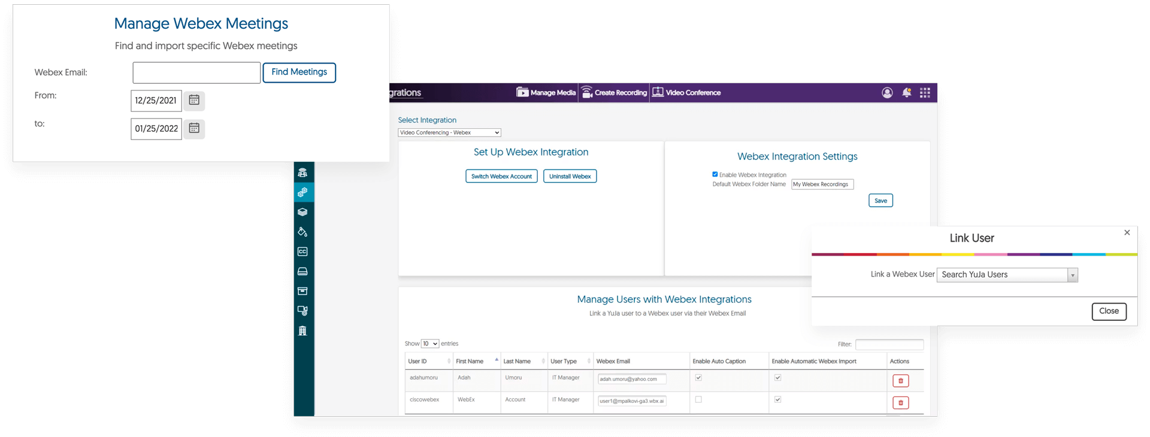Open the Select Integration dropdown

449,133
